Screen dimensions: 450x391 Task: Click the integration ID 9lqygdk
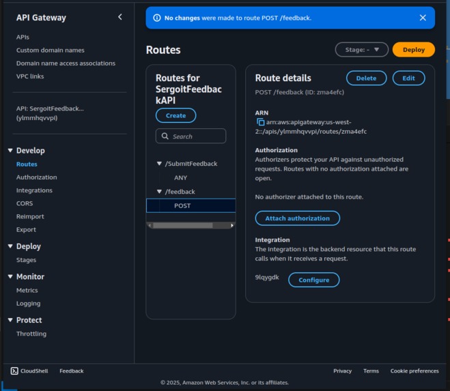click(267, 278)
